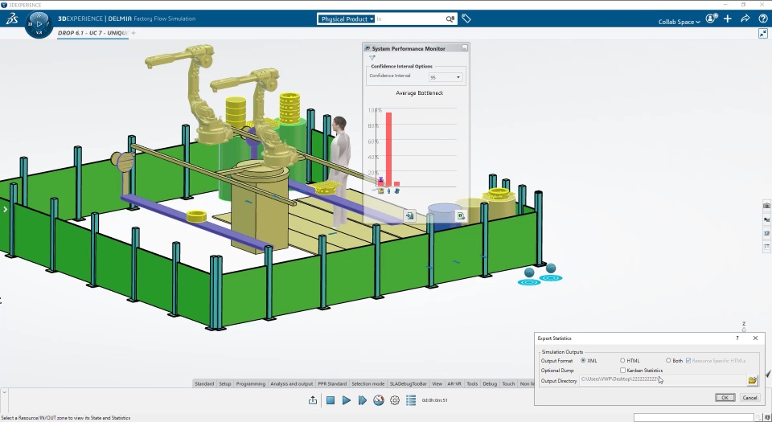Click the plus add-content icon
Viewport: 772px width, 422px height.
pyautogui.click(x=728, y=18)
